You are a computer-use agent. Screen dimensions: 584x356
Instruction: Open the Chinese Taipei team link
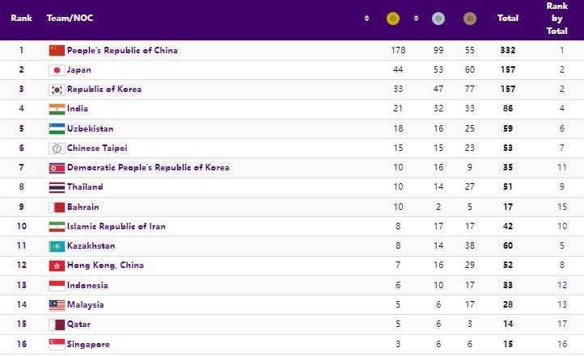point(97,148)
